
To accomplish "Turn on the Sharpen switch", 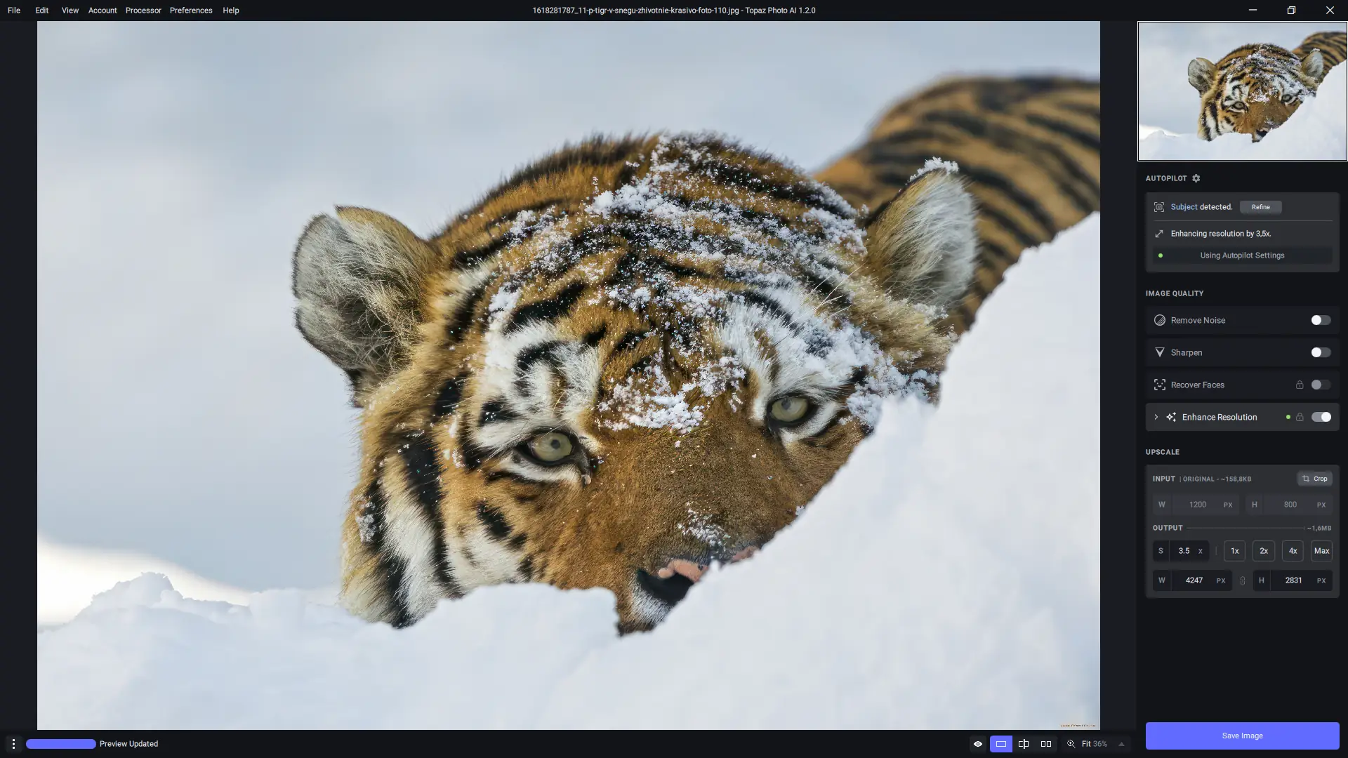I will pos(1321,352).
